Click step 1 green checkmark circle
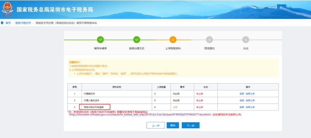 [x=100, y=40]
